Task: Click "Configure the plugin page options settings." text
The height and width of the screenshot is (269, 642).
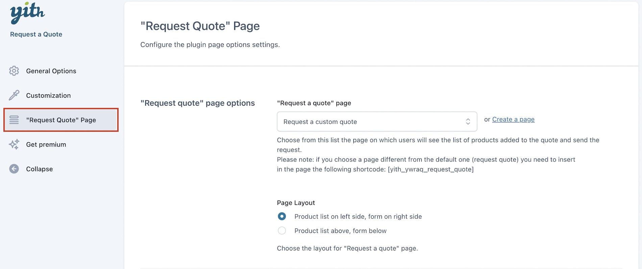Action: click(x=210, y=44)
